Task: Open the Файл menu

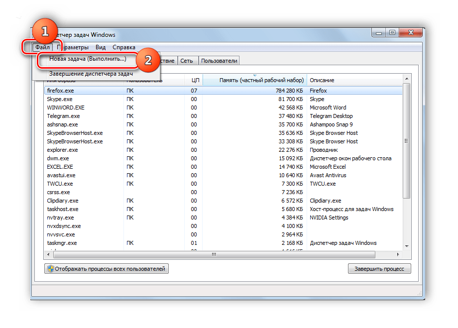Action: [42, 47]
